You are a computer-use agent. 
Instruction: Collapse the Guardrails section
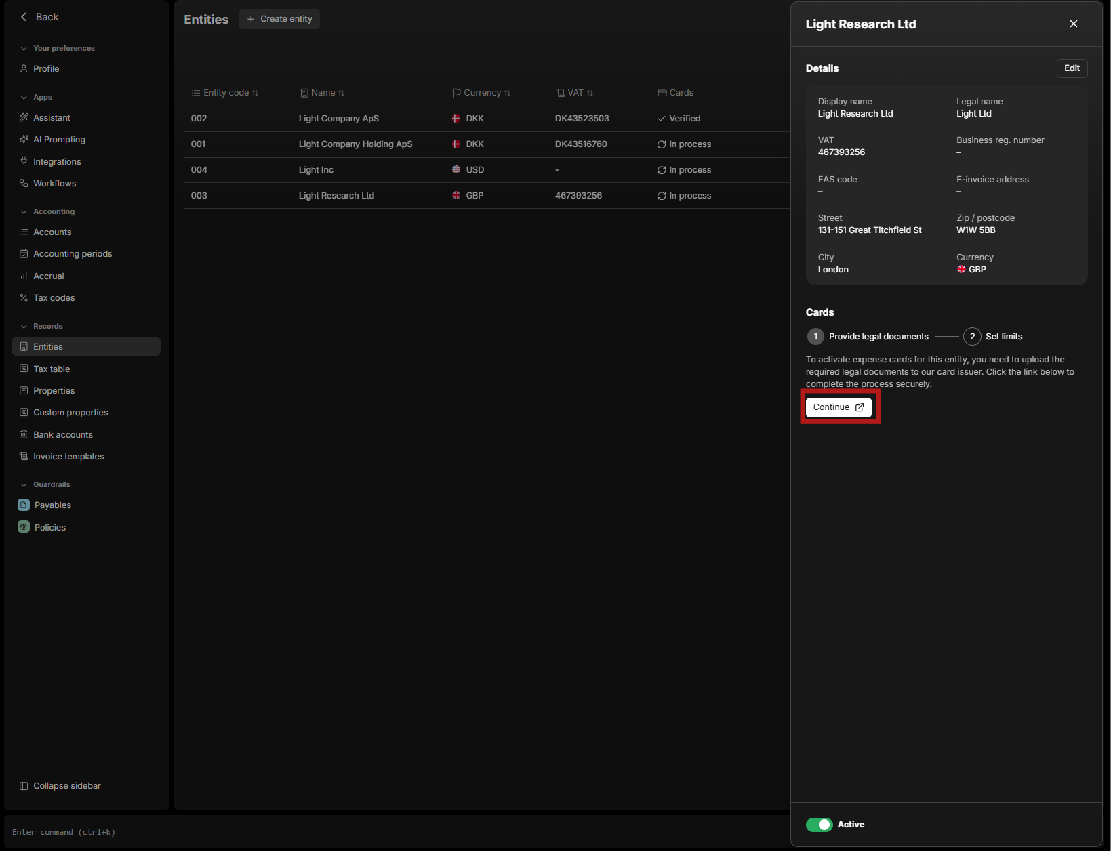24,485
